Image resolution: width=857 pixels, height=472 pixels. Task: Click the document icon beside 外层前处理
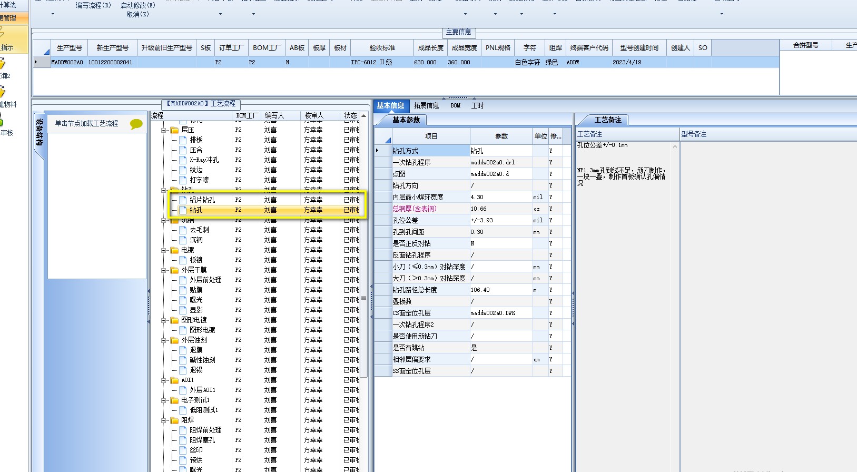click(183, 280)
